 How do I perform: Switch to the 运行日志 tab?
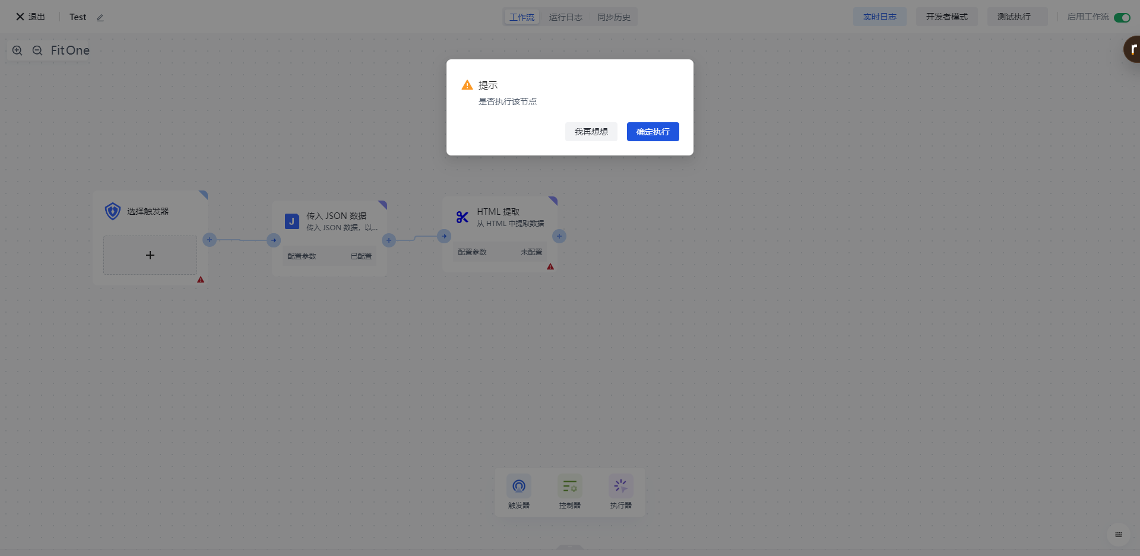[565, 17]
